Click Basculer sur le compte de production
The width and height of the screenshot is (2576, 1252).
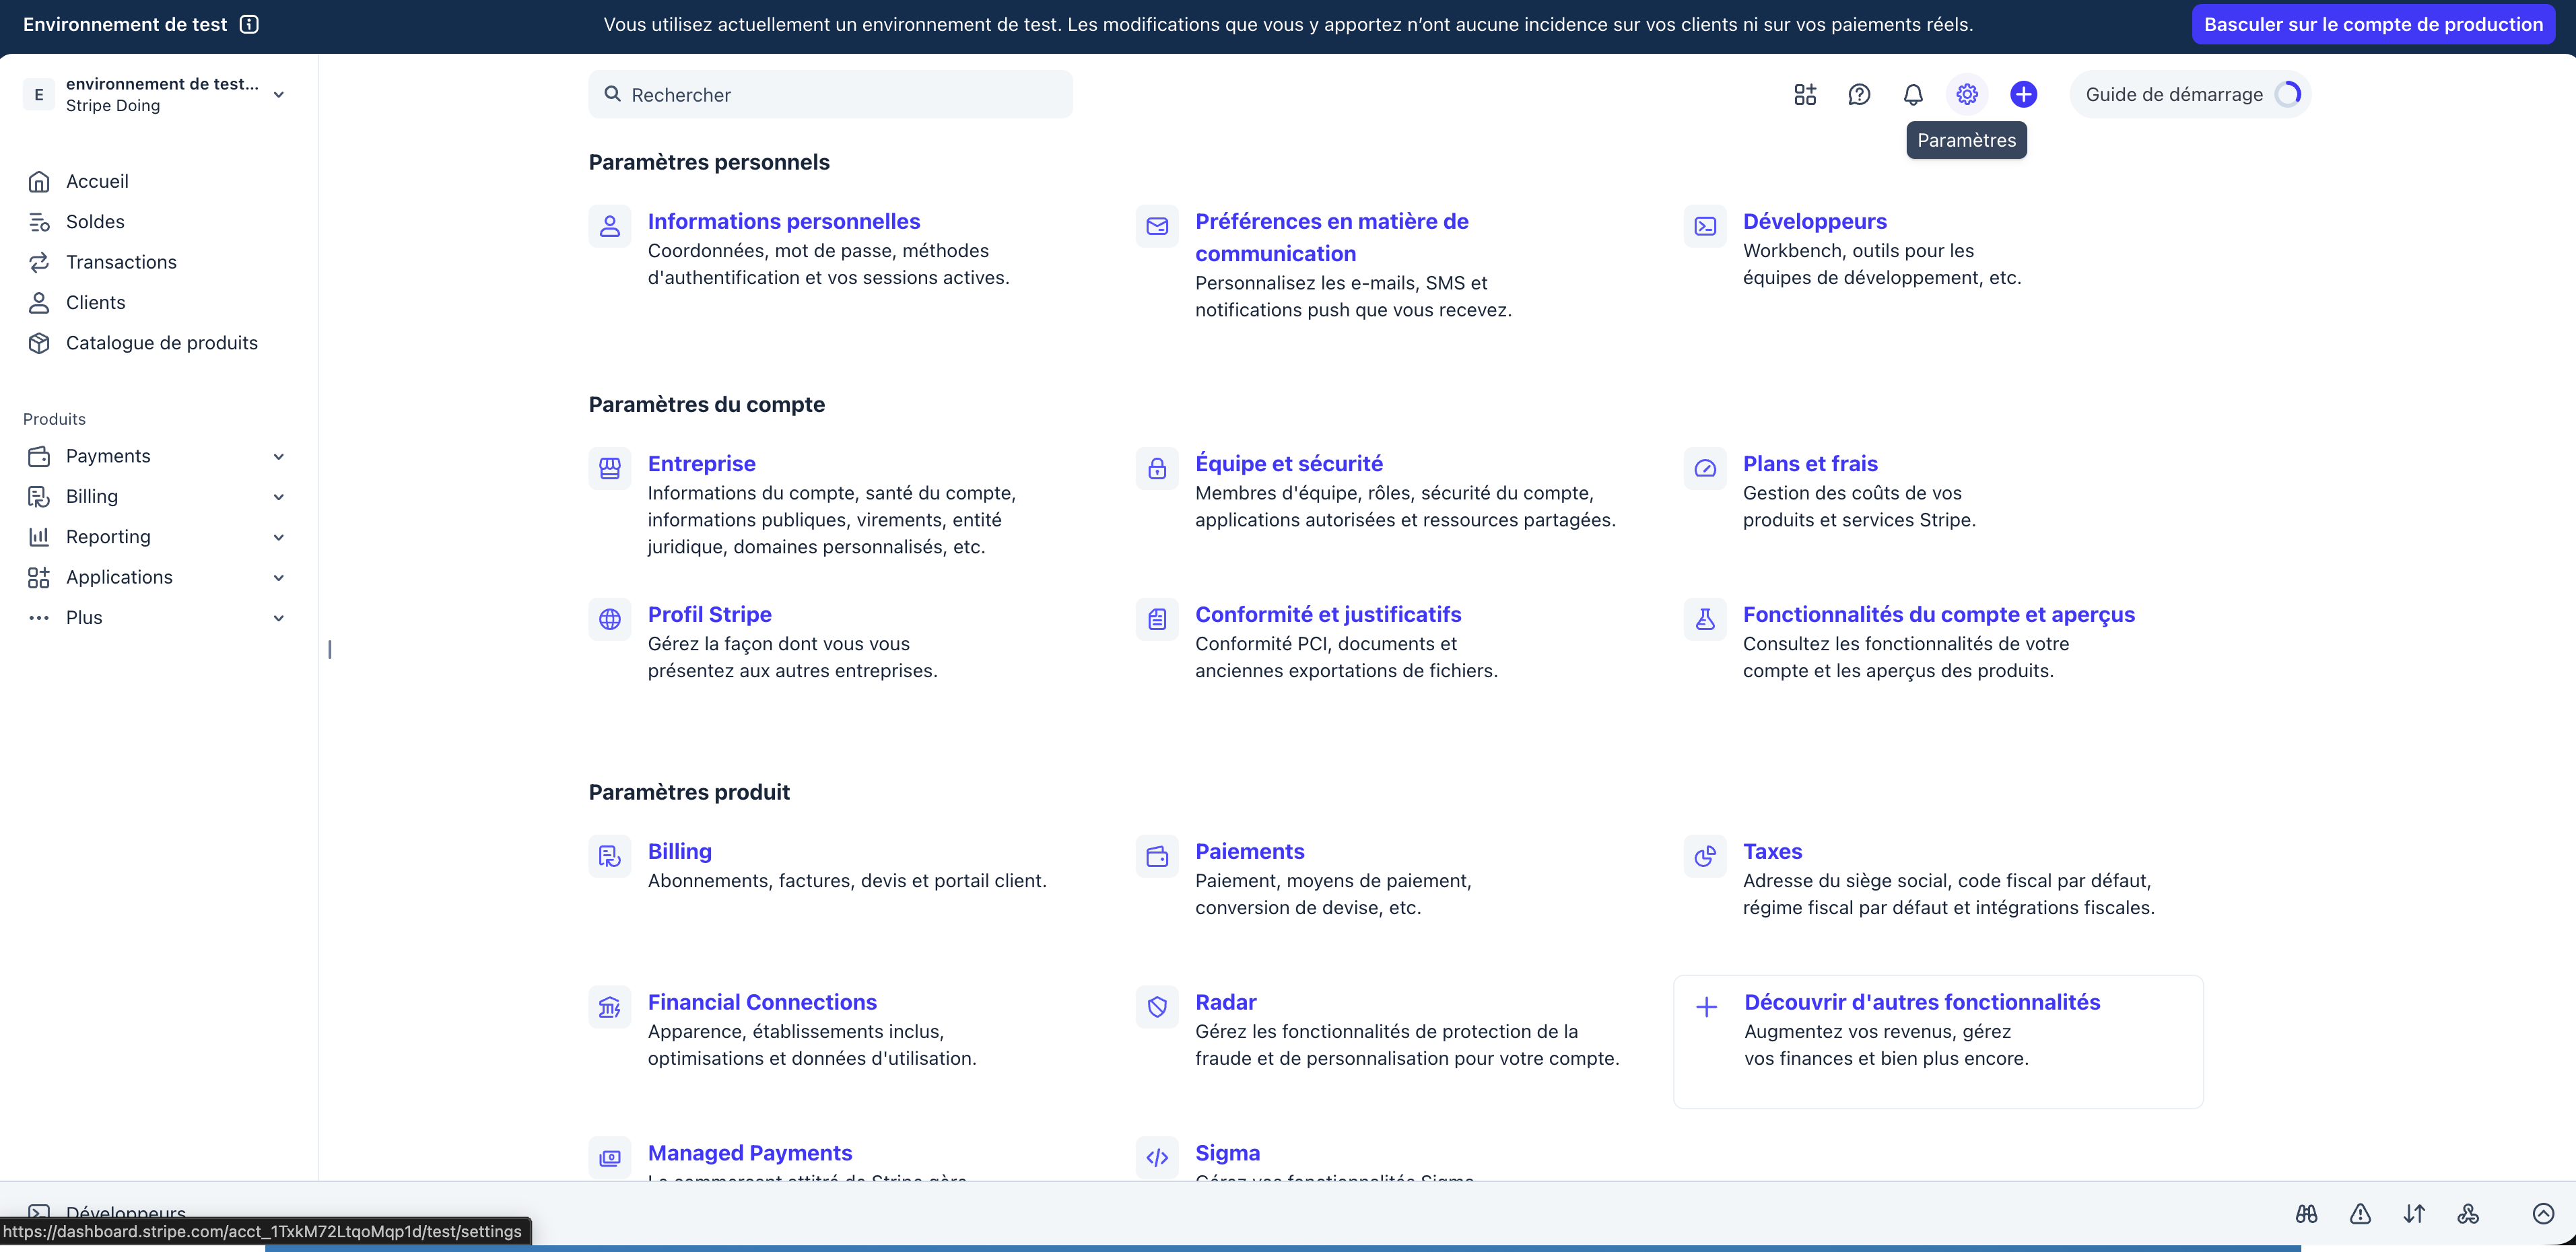tap(2373, 24)
